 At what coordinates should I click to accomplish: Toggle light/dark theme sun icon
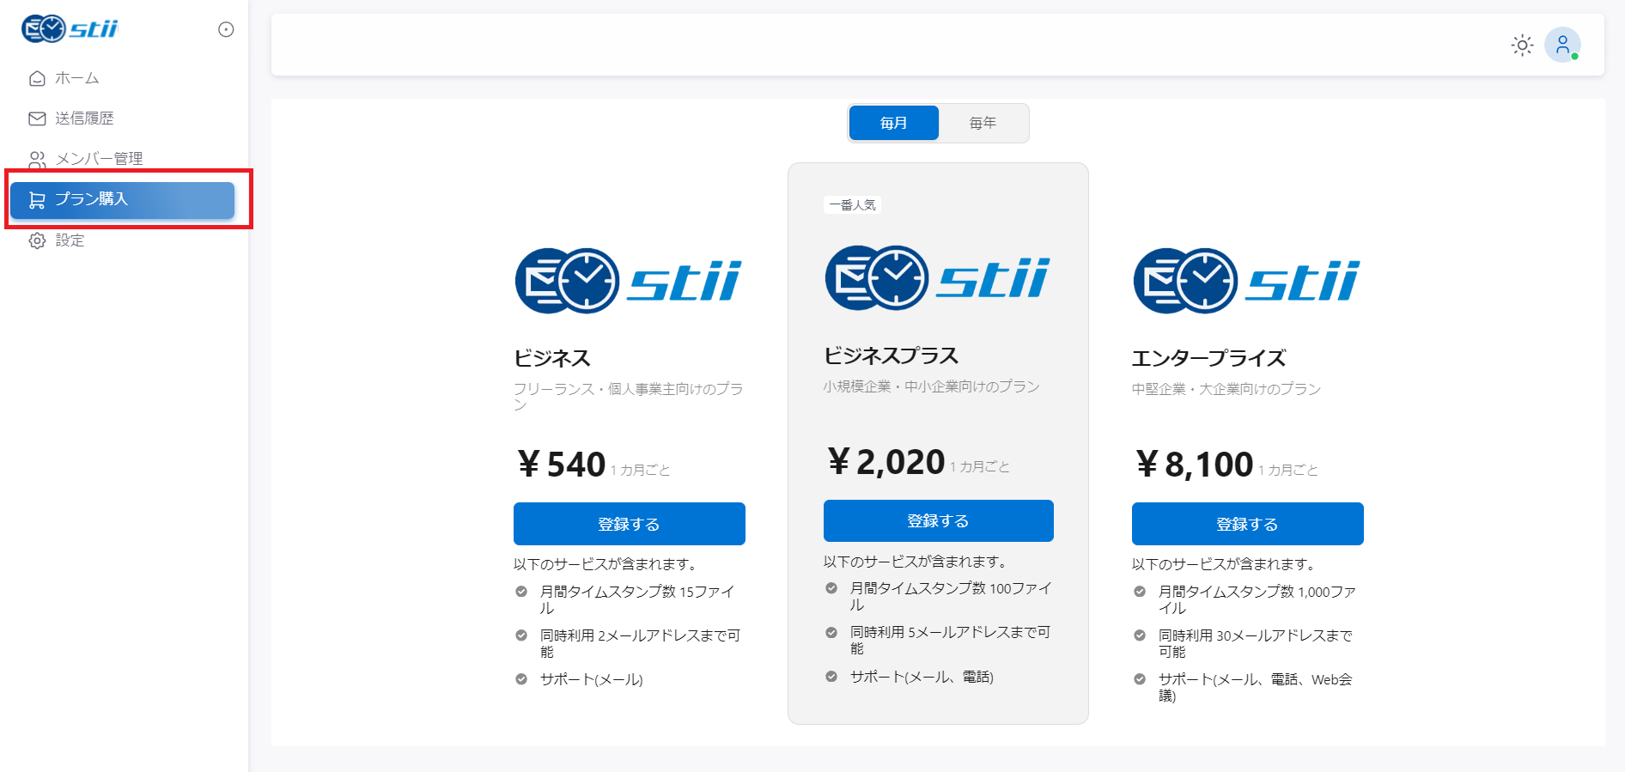click(x=1522, y=46)
